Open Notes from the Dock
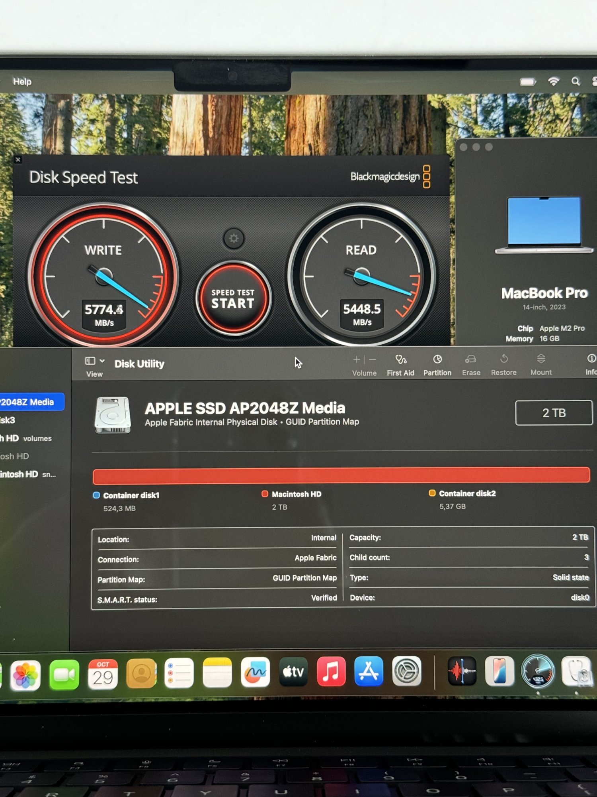Screen dimensions: 597x797 (x=217, y=673)
